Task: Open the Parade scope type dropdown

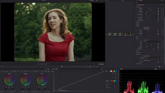Action: click(156, 69)
